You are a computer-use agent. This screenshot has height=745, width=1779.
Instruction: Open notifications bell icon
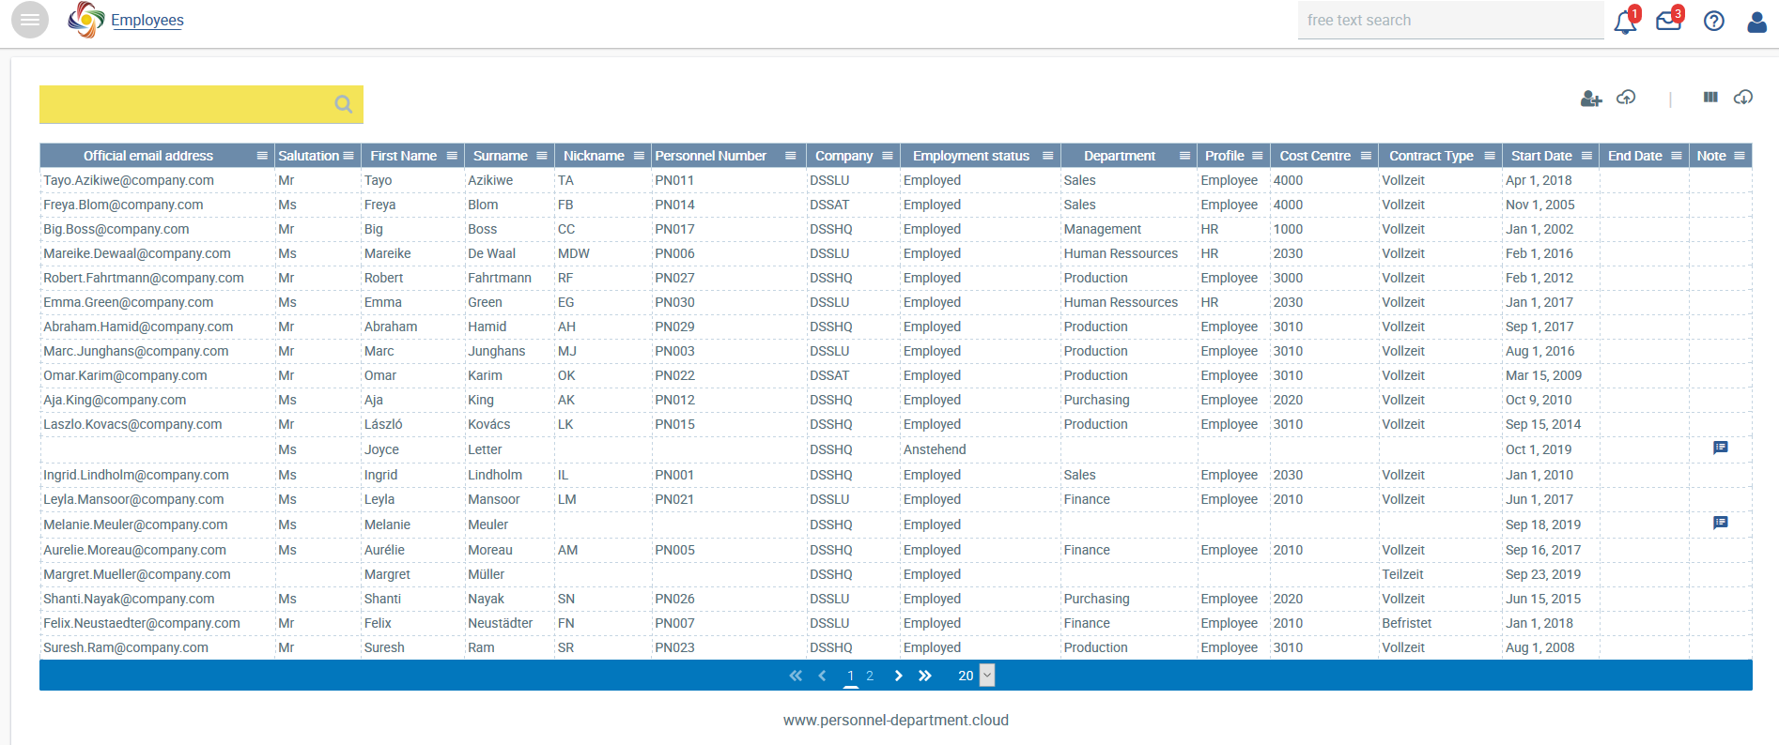[x=1625, y=21]
